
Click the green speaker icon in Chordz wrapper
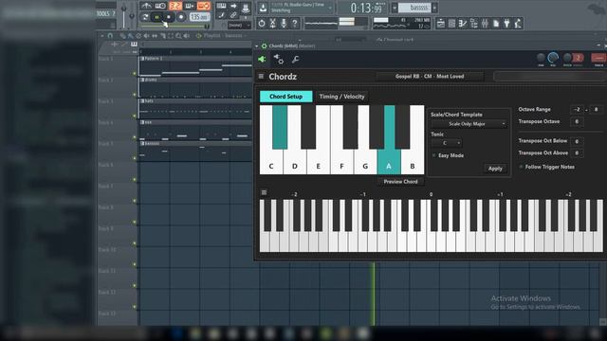click(x=262, y=59)
